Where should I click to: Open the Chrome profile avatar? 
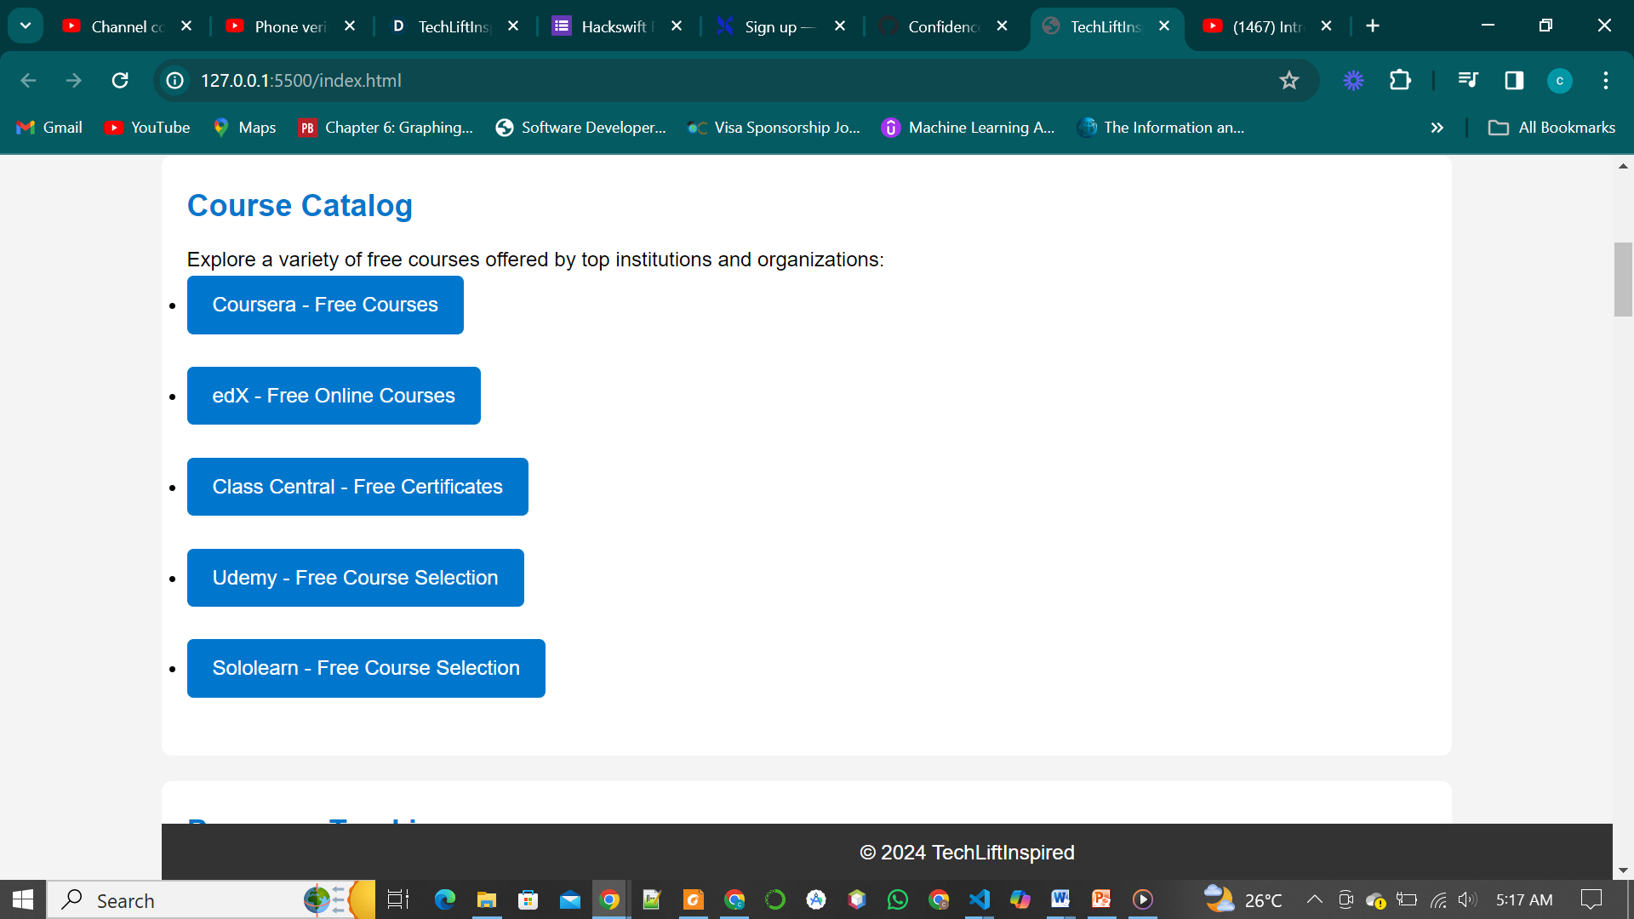coord(1559,80)
